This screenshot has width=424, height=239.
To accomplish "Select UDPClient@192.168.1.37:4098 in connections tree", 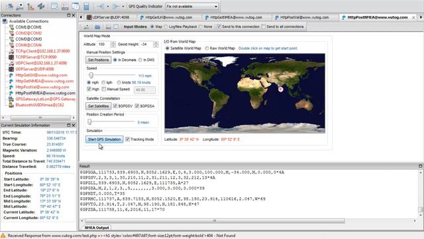I will pyautogui.click(x=41, y=63).
